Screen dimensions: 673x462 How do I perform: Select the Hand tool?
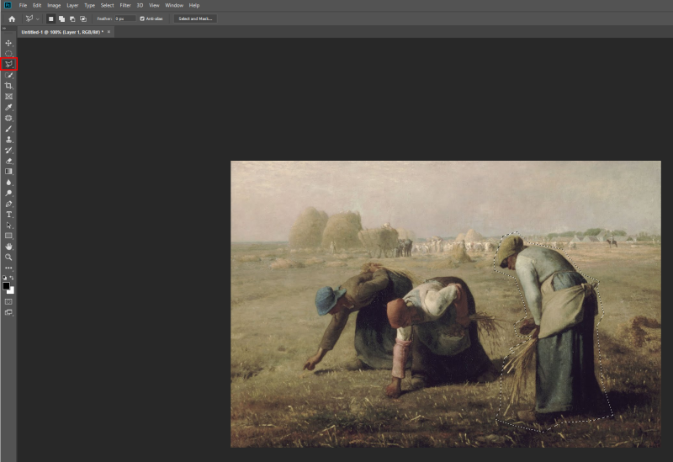tap(8, 247)
